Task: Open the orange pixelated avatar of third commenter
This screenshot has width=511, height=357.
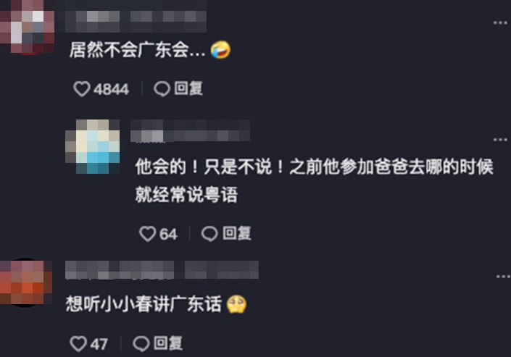Action: (x=26, y=282)
